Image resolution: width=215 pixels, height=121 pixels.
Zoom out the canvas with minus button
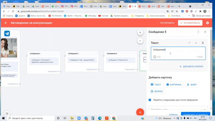pyautogui.click(x=140, y=41)
